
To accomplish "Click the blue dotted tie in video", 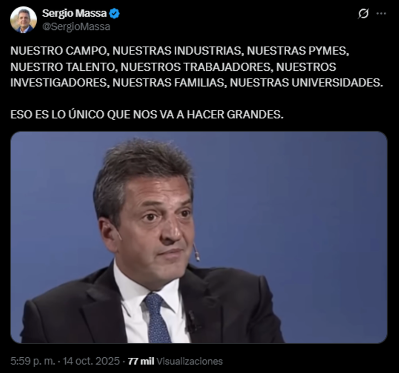I will coord(157,318).
